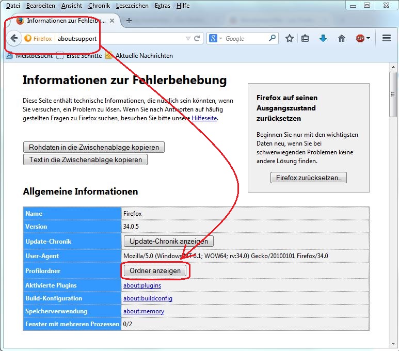Open the URL bar history dropdown arrow
The height and width of the screenshot is (351, 399).
(x=188, y=38)
